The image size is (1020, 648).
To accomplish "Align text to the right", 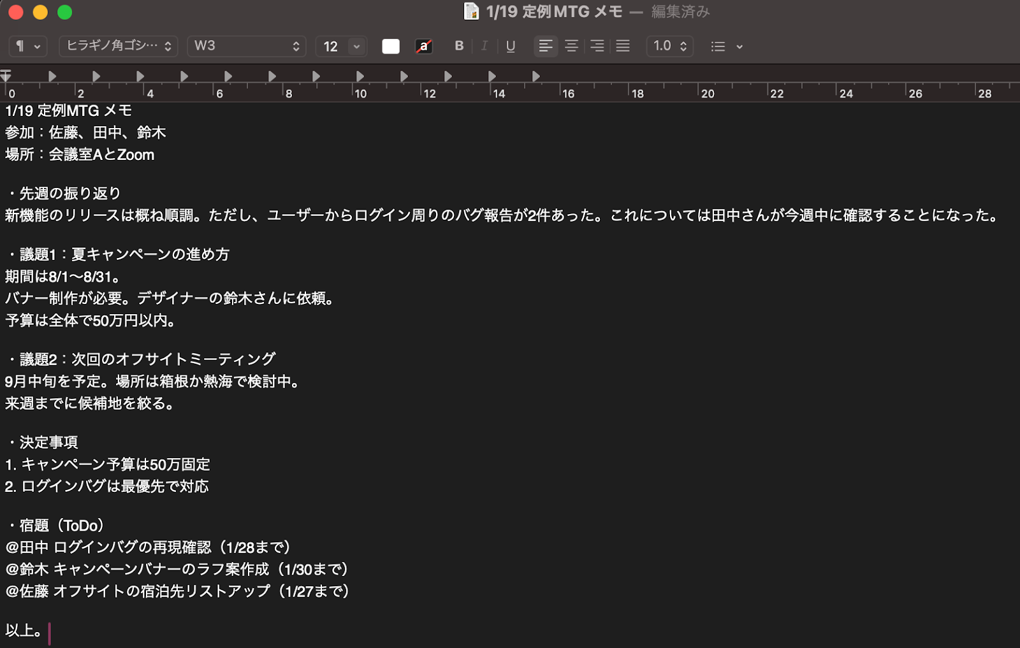I will pyautogui.click(x=597, y=46).
